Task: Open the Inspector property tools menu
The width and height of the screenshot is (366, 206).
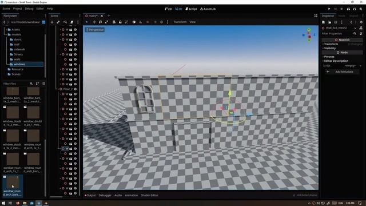Action: point(361,34)
